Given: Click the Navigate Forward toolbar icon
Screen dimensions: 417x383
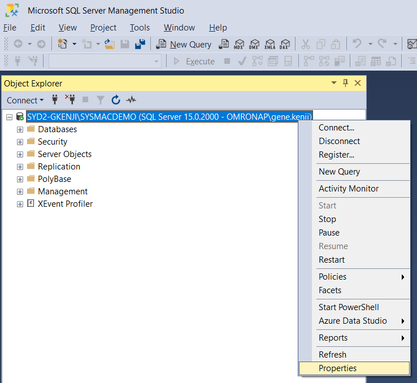Looking at the screenshot, I should coord(41,44).
